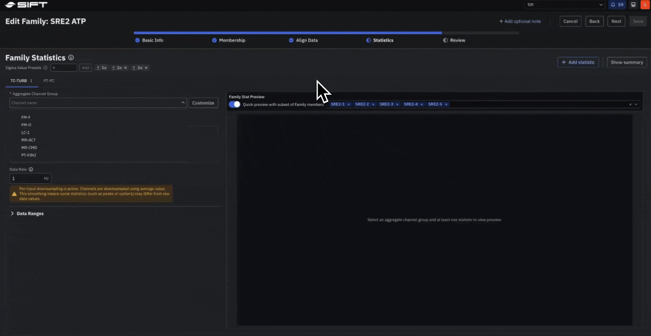Click the Customize button
Viewport: 651px width, 336px height.
pyautogui.click(x=203, y=103)
